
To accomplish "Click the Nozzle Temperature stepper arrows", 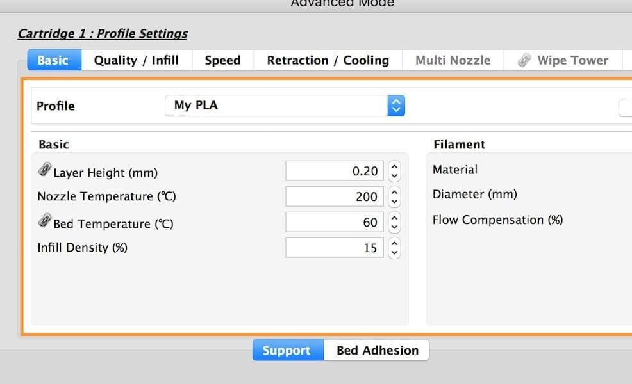I will (395, 196).
